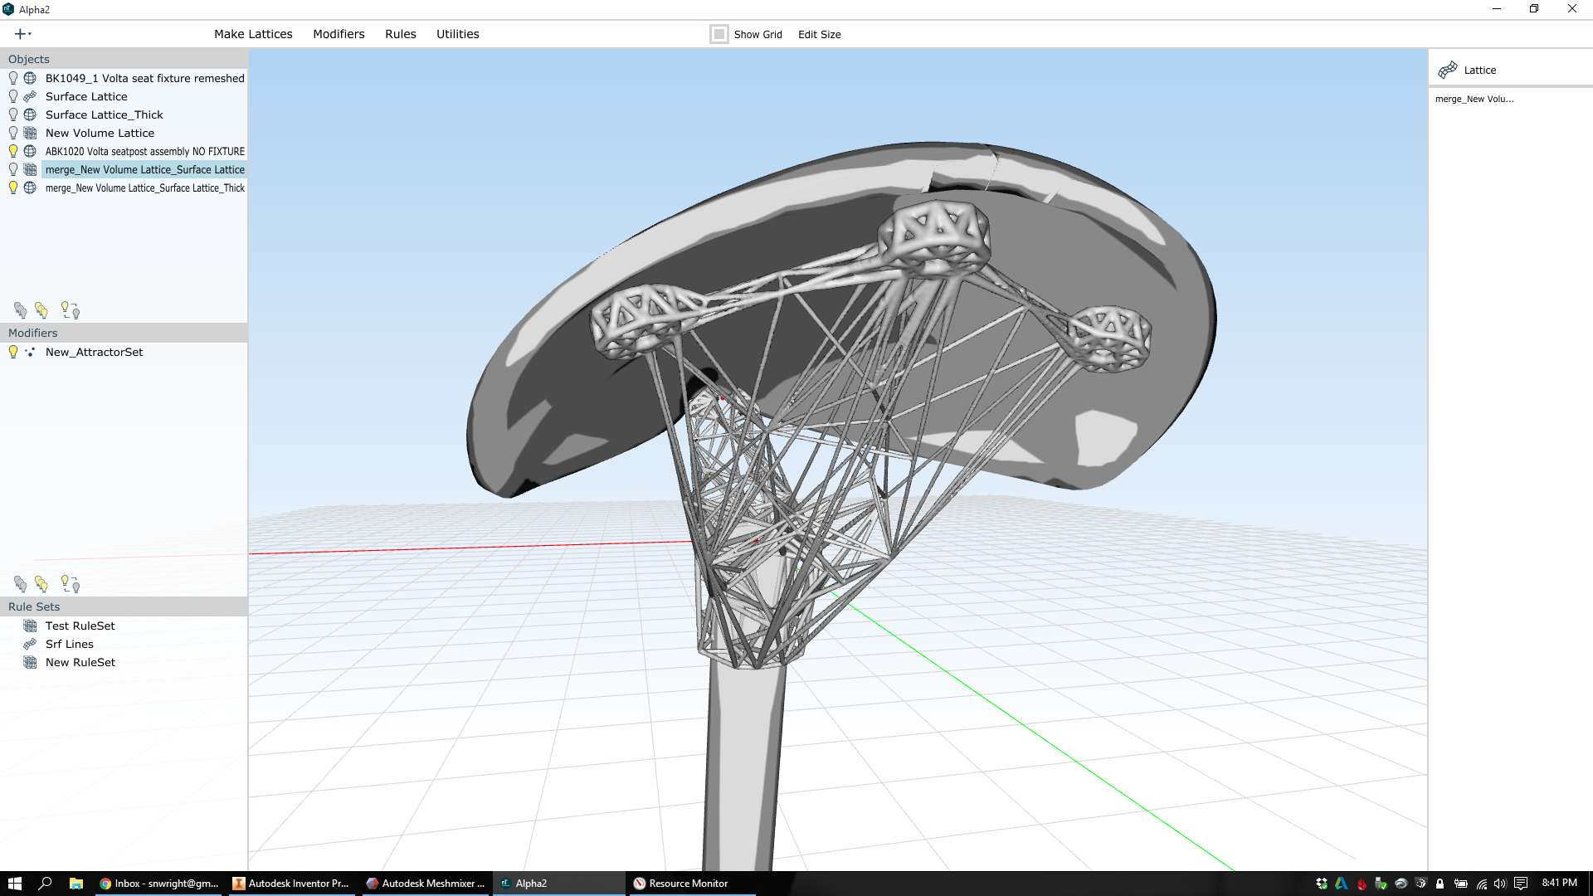1593x896 pixels.
Task: Hide all modifiers with gray bulbs icon
Action: (21, 584)
